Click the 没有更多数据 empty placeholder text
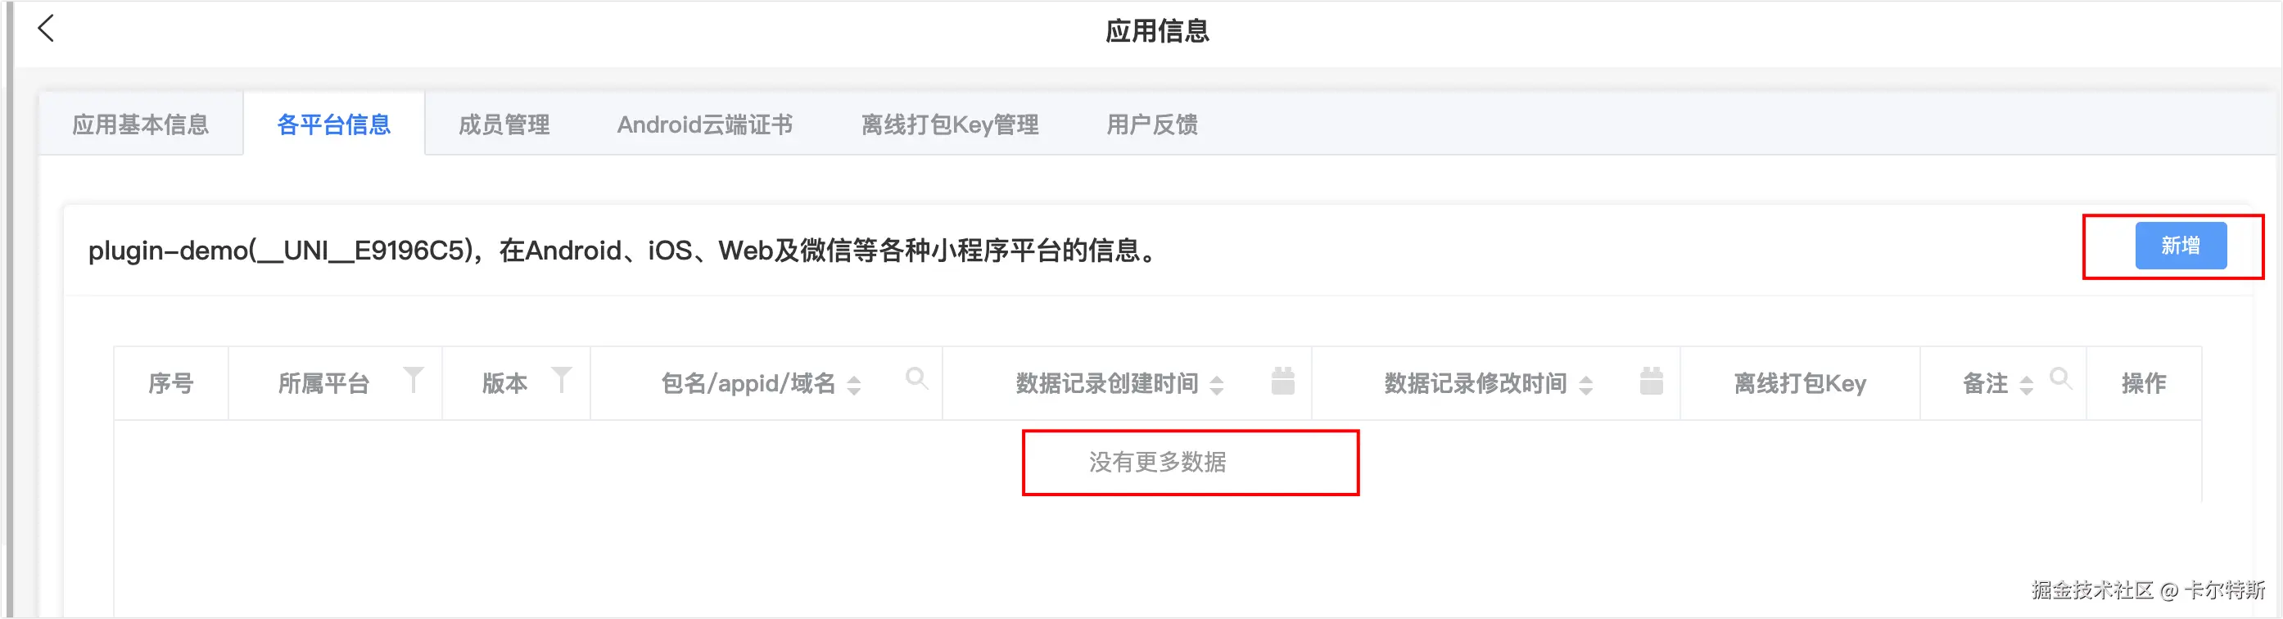 click(1157, 463)
